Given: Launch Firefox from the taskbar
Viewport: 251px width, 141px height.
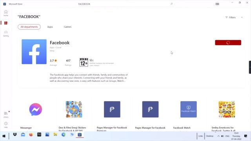Looking at the screenshot, I should [x=31, y=135].
